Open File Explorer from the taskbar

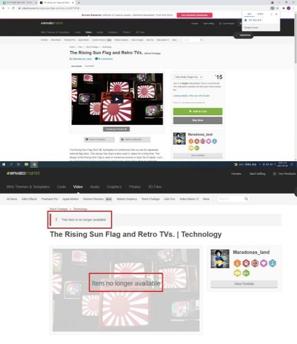pyautogui.click(x=26, y=164)
